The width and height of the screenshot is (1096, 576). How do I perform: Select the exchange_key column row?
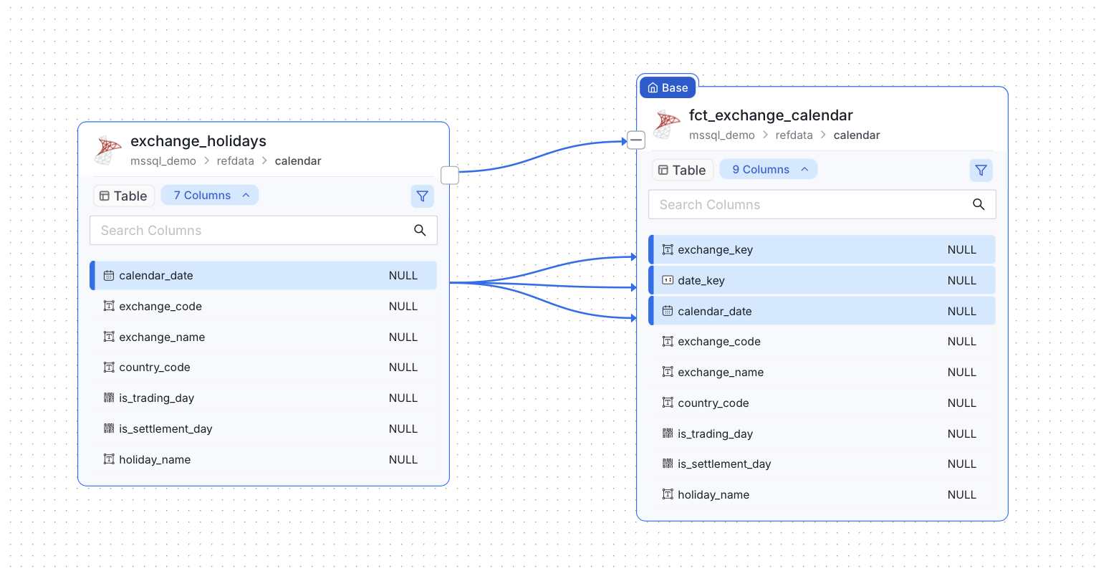pos(822,249)
